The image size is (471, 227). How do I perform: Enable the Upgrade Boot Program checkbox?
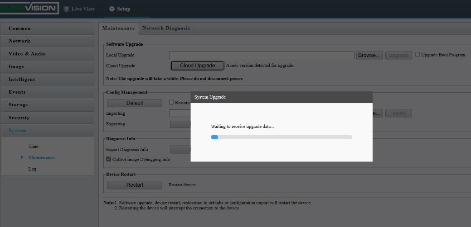pos(418,55)
